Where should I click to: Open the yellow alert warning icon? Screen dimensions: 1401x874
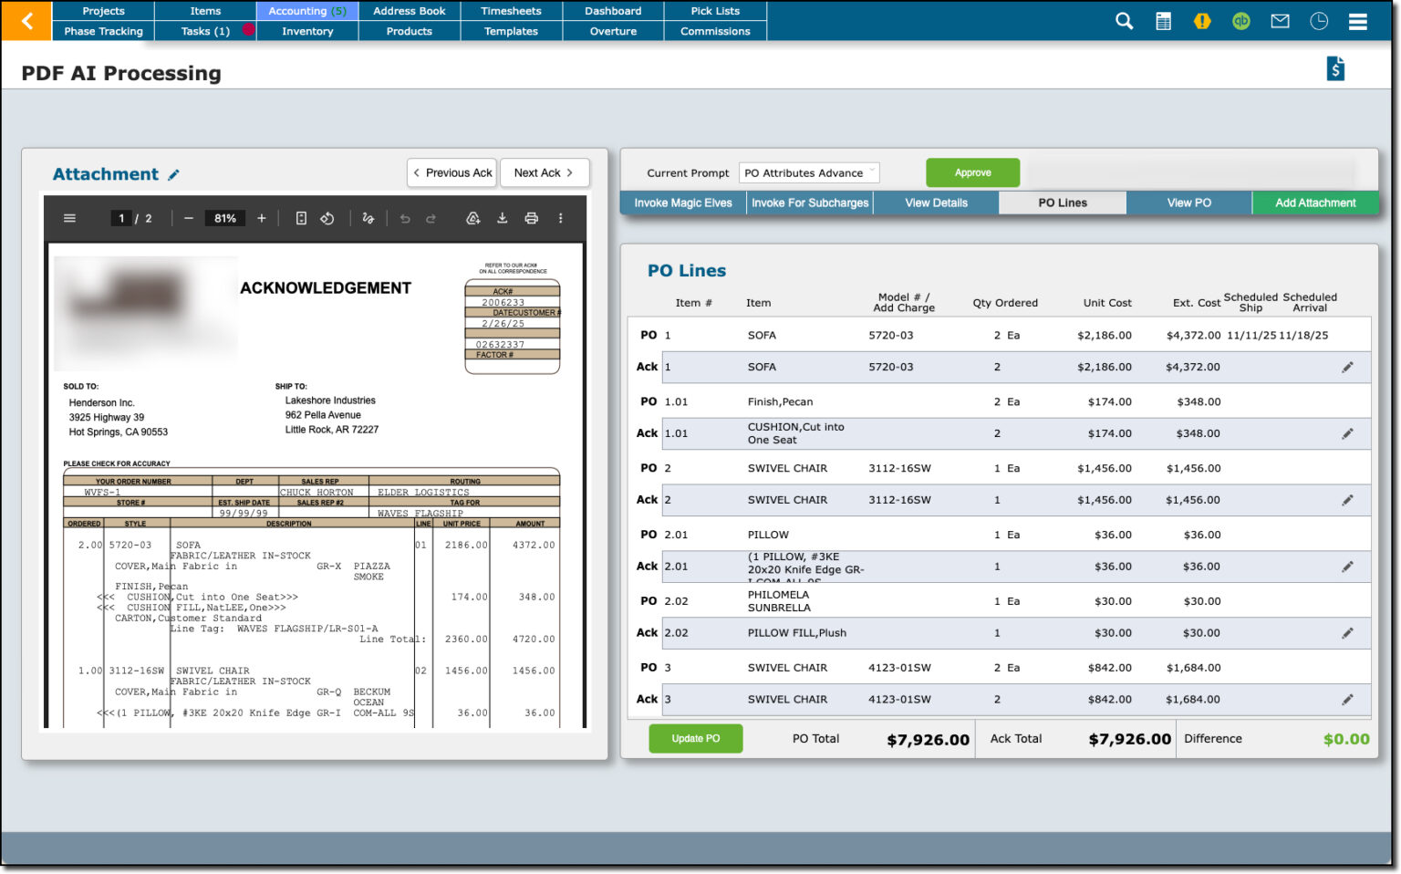pos(1202,21)
